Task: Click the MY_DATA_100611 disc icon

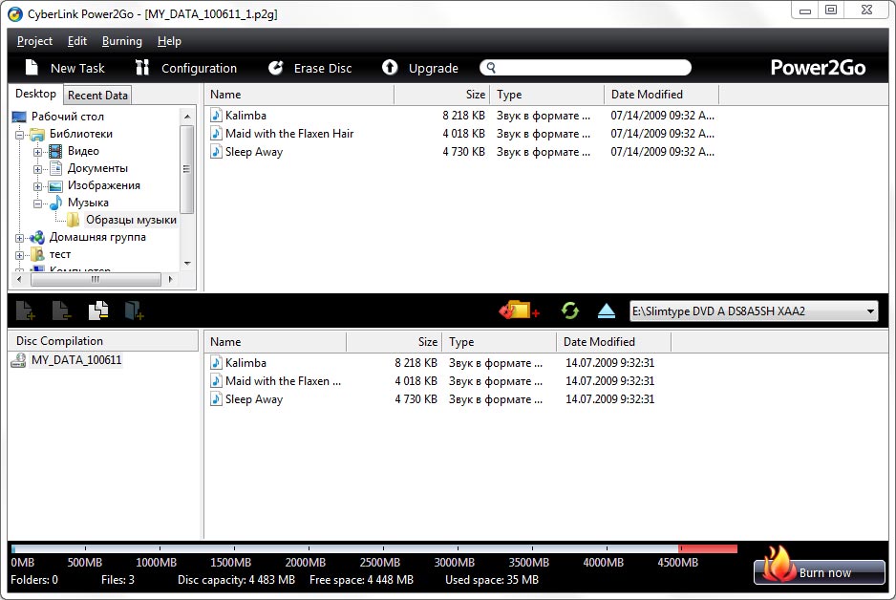Action: click(x=19, y=360)
